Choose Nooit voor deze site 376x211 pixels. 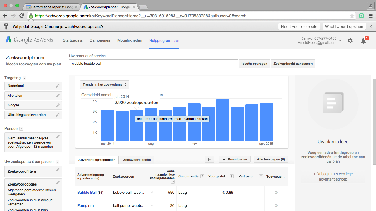(x=299, y=26)
